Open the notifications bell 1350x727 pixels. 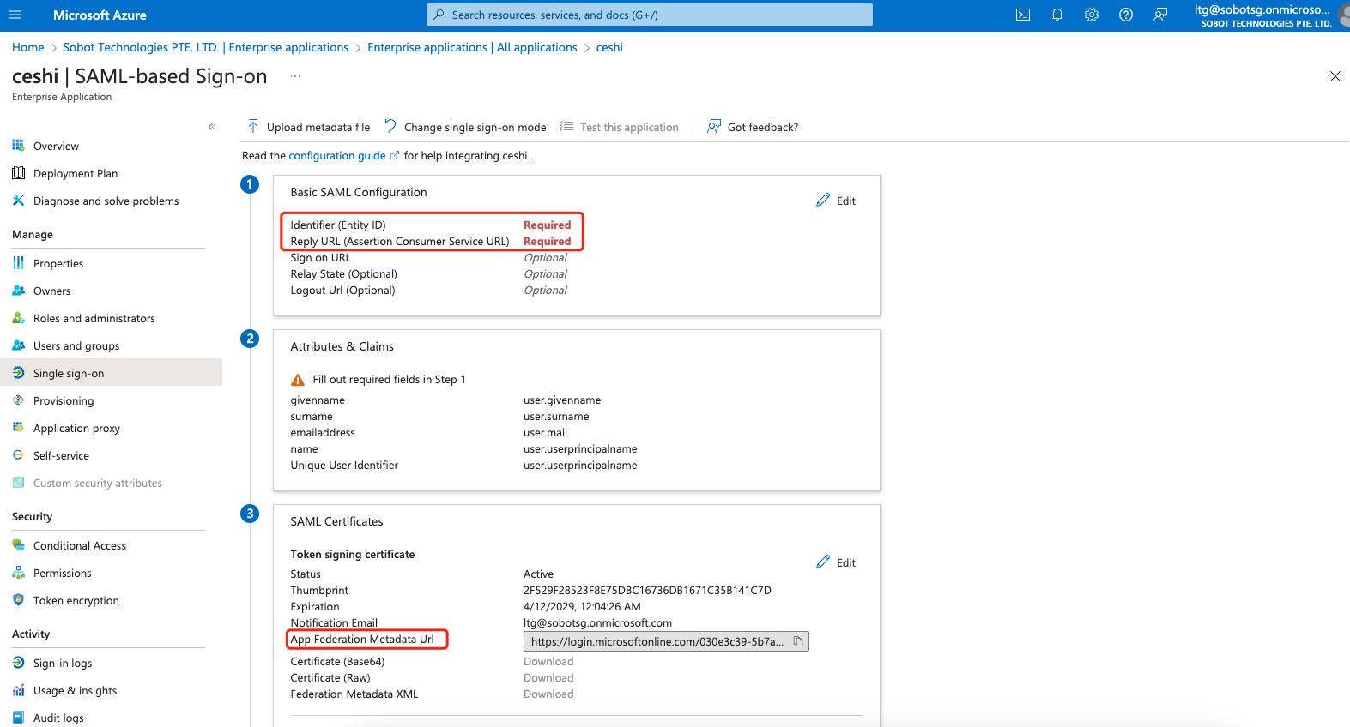pyautogui.click(x=1057, y=15)
